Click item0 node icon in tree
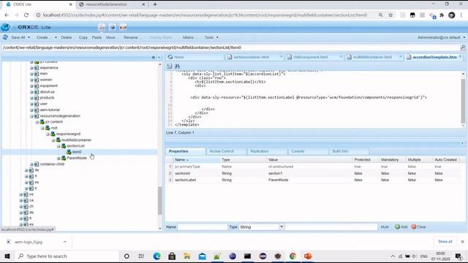The image size is (468, 263). [x=69, y=152]
